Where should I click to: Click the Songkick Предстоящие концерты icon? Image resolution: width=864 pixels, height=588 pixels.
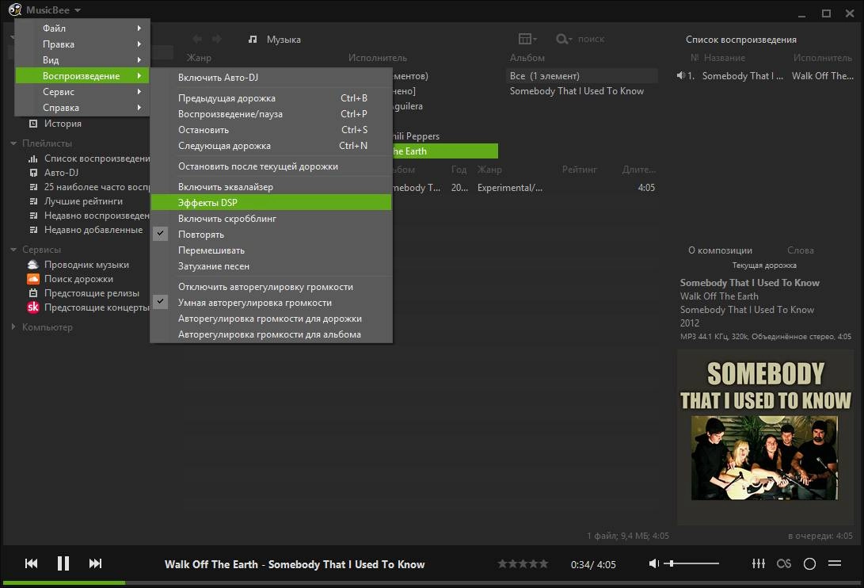coord(33,307)
